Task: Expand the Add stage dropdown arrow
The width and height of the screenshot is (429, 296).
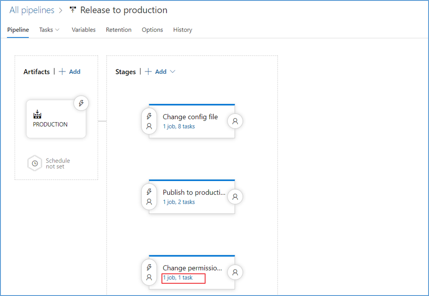Action: coord(173,72)
